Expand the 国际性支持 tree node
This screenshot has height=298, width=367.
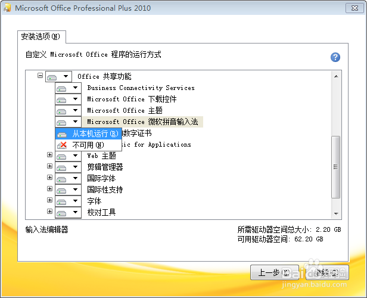(x=49, y=188)
